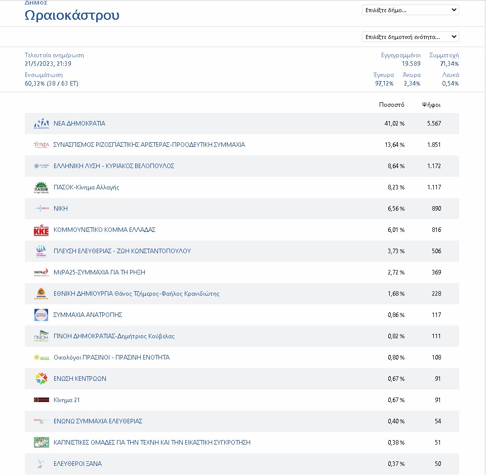The image size is (486, 475).
Task: Click the Εθνική Δημιουργία orange logo
Action: pos(41,294)
